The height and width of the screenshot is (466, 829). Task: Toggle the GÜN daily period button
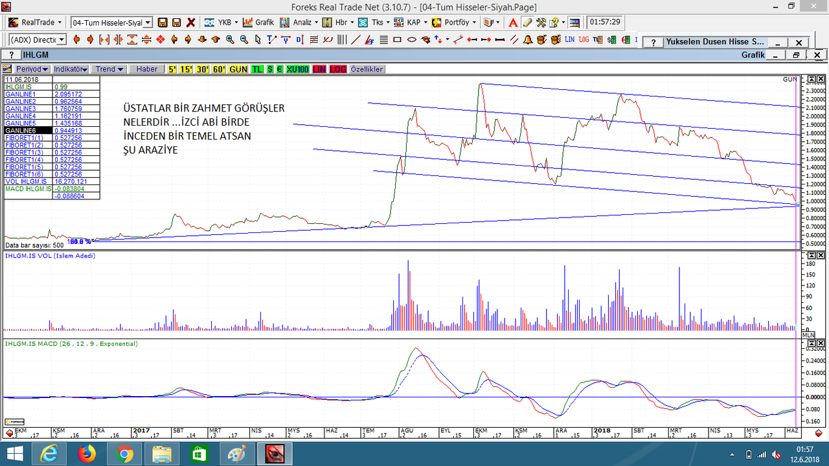click(x=238, y=69)
